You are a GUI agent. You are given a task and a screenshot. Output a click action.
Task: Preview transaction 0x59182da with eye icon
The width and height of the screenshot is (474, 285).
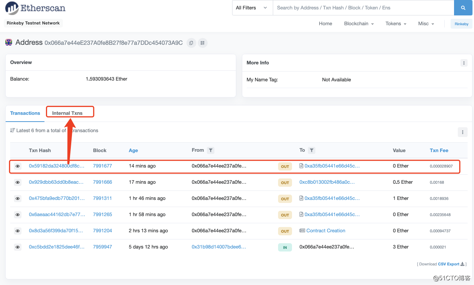click(x=17, y=166)
